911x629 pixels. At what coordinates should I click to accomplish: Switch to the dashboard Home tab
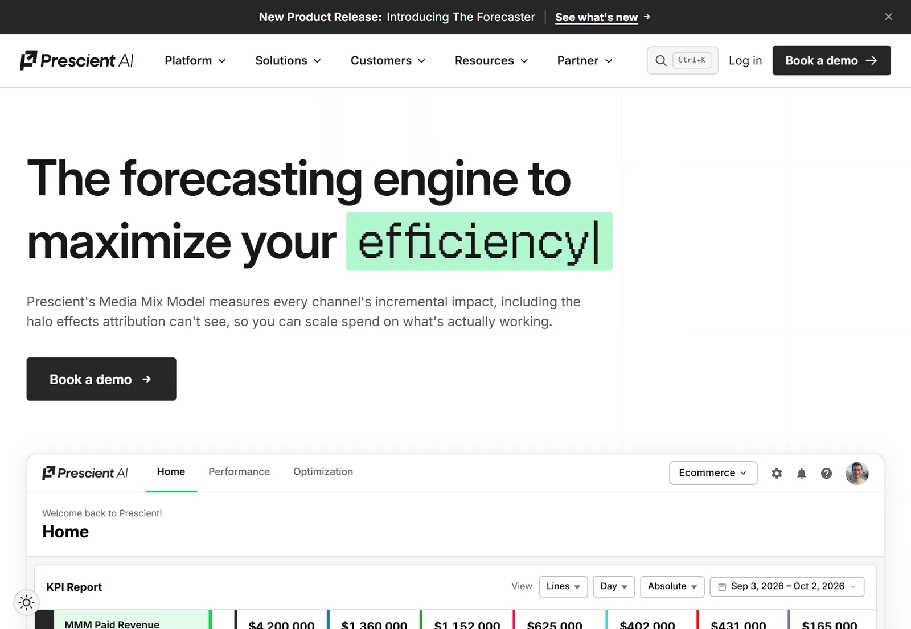[x=171, y=472]
